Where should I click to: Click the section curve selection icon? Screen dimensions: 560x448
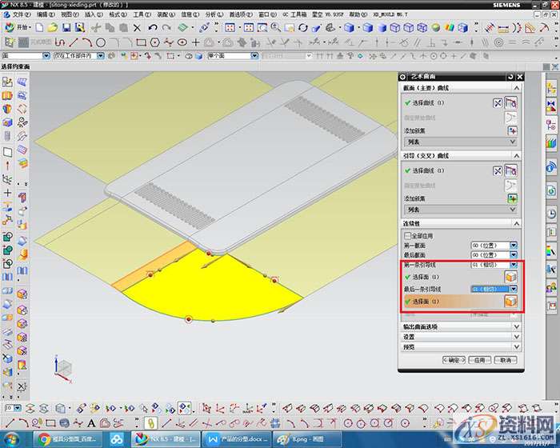tap(511, 103)
